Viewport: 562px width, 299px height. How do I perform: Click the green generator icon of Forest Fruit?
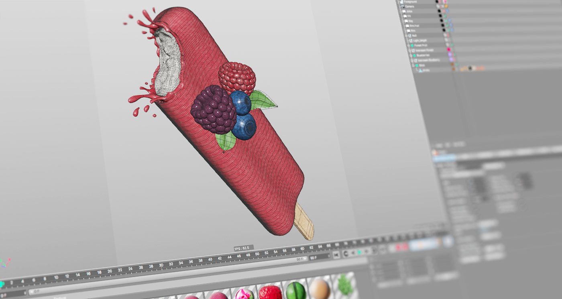tap(412, 45)
